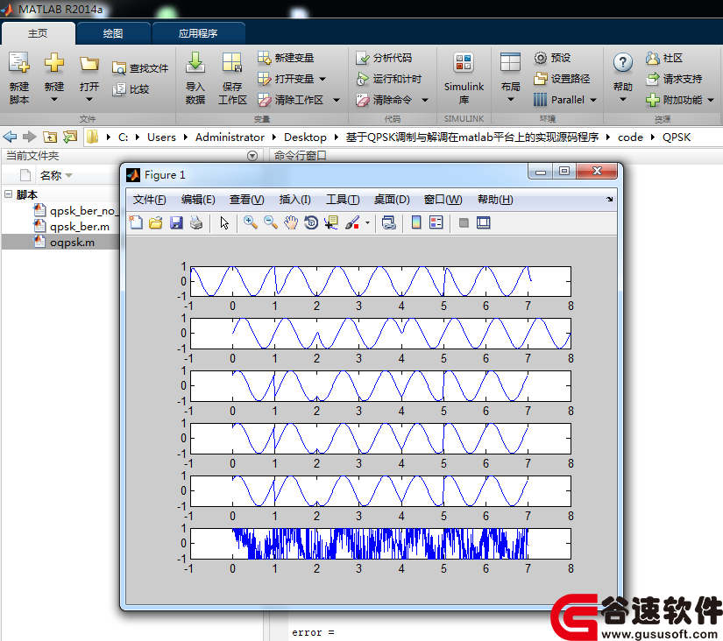Viewport: 723px width, 641px height.
Task: Click Import Data (导入数据) icon
Action: coord(195,63)
